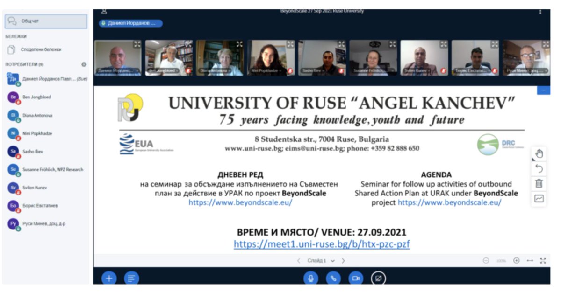Select user Susanne Fröhlich, WPZ Research
The height and width of the screenshot is (292, 561).
pyautogui.click(x=46, y=169)
